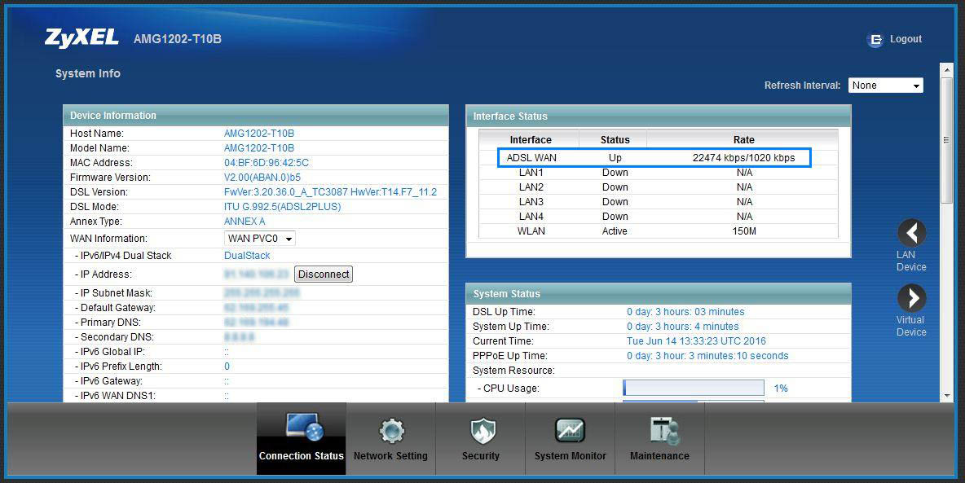Switch to the Security tab label
Viewport: 965px width, 483px height.
click(x=481, y=456)
